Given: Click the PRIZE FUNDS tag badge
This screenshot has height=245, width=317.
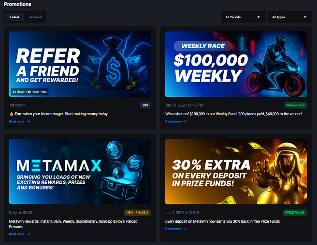Looking at the screenshot, I should pos(295,213).
